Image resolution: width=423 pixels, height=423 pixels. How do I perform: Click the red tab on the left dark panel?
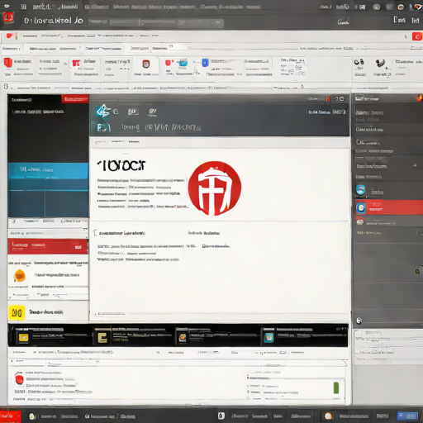click(75, 99)
